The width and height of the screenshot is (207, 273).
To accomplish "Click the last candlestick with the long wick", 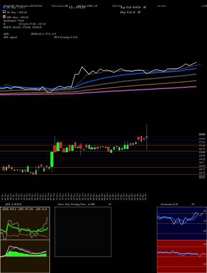I will click(x=147, y=137).
